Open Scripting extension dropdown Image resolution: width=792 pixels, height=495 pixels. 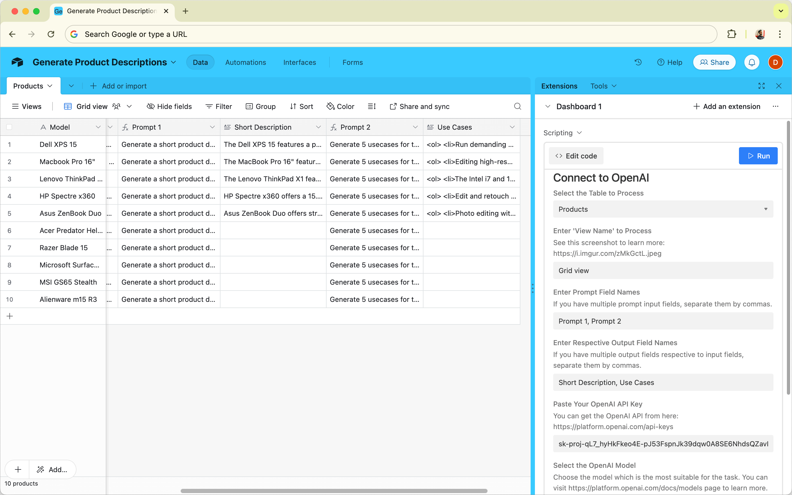click(562, 133)
